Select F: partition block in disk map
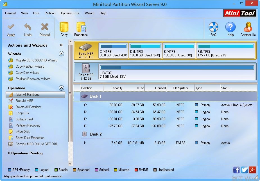Viewport: 260px width, 181px height. tap(226, 51)
